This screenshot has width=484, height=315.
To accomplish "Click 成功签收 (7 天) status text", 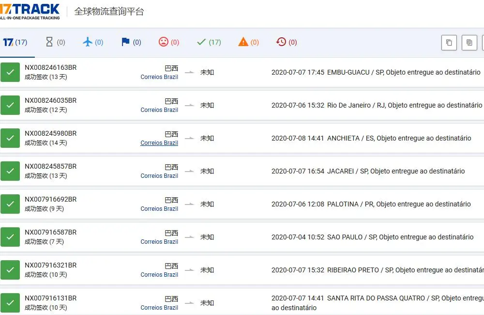I will [x=44, y=242].
